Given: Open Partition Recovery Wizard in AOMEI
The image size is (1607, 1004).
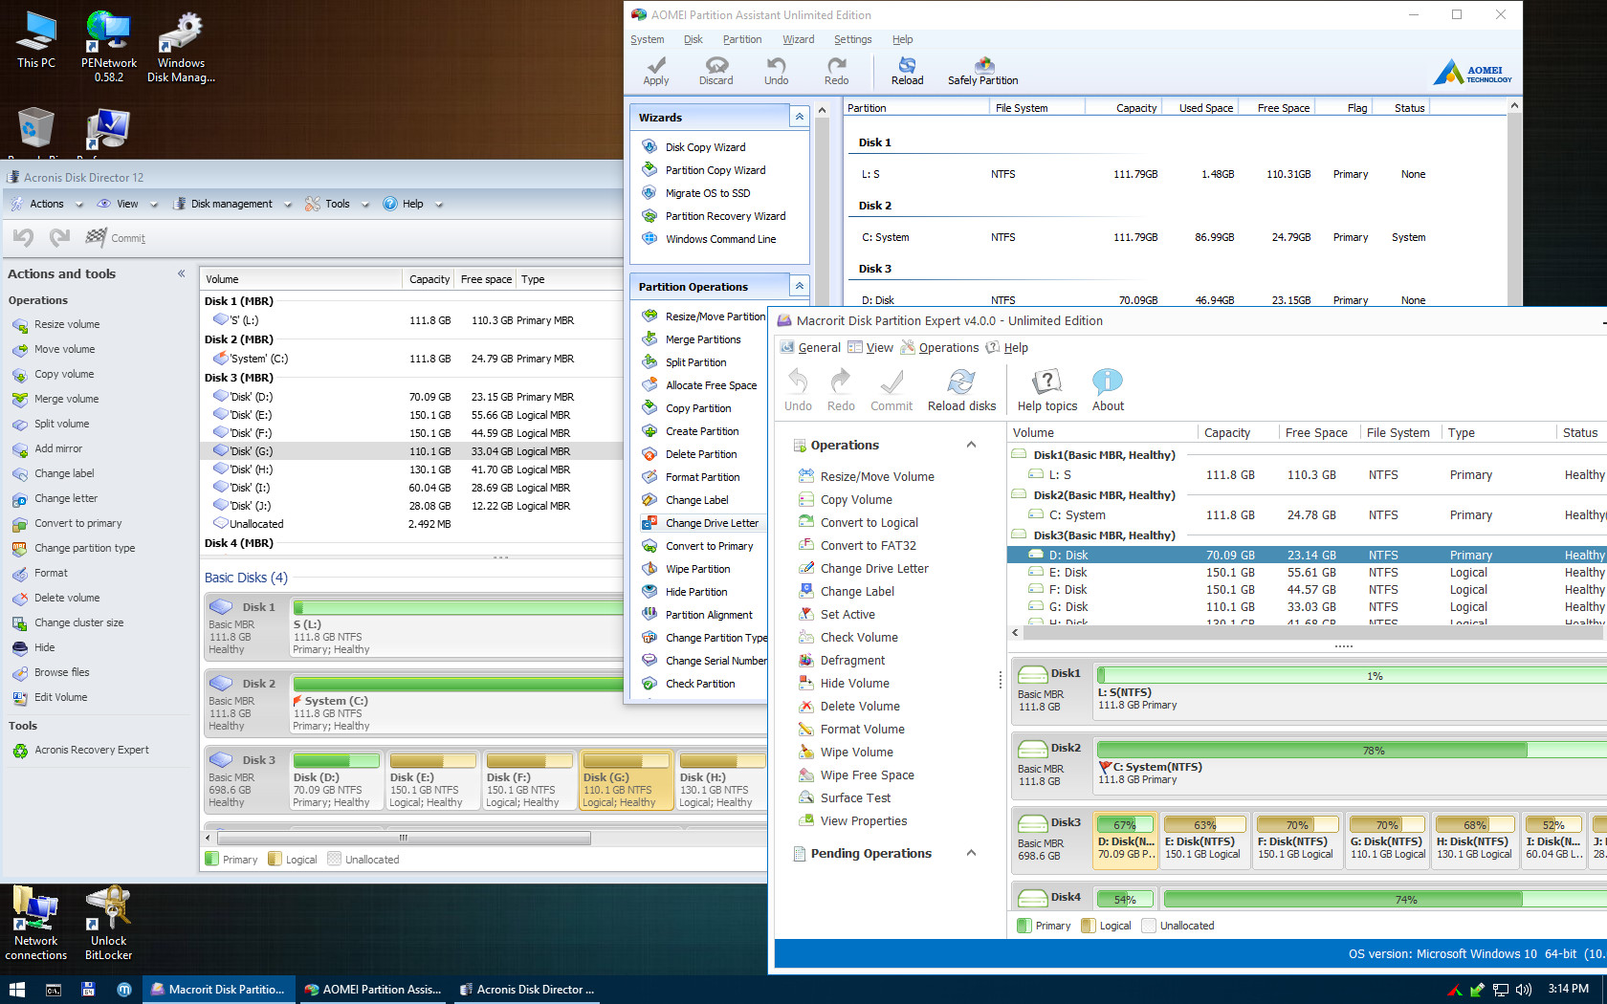Looking at the screenshot, I should (x=725, y=216).
